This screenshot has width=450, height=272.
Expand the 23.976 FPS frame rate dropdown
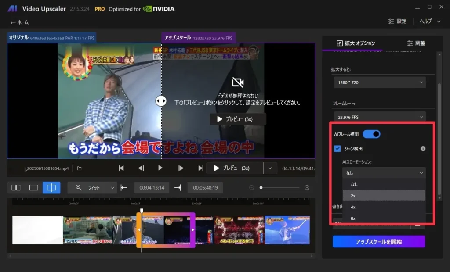pyautogui.click(x=380, y=117)
